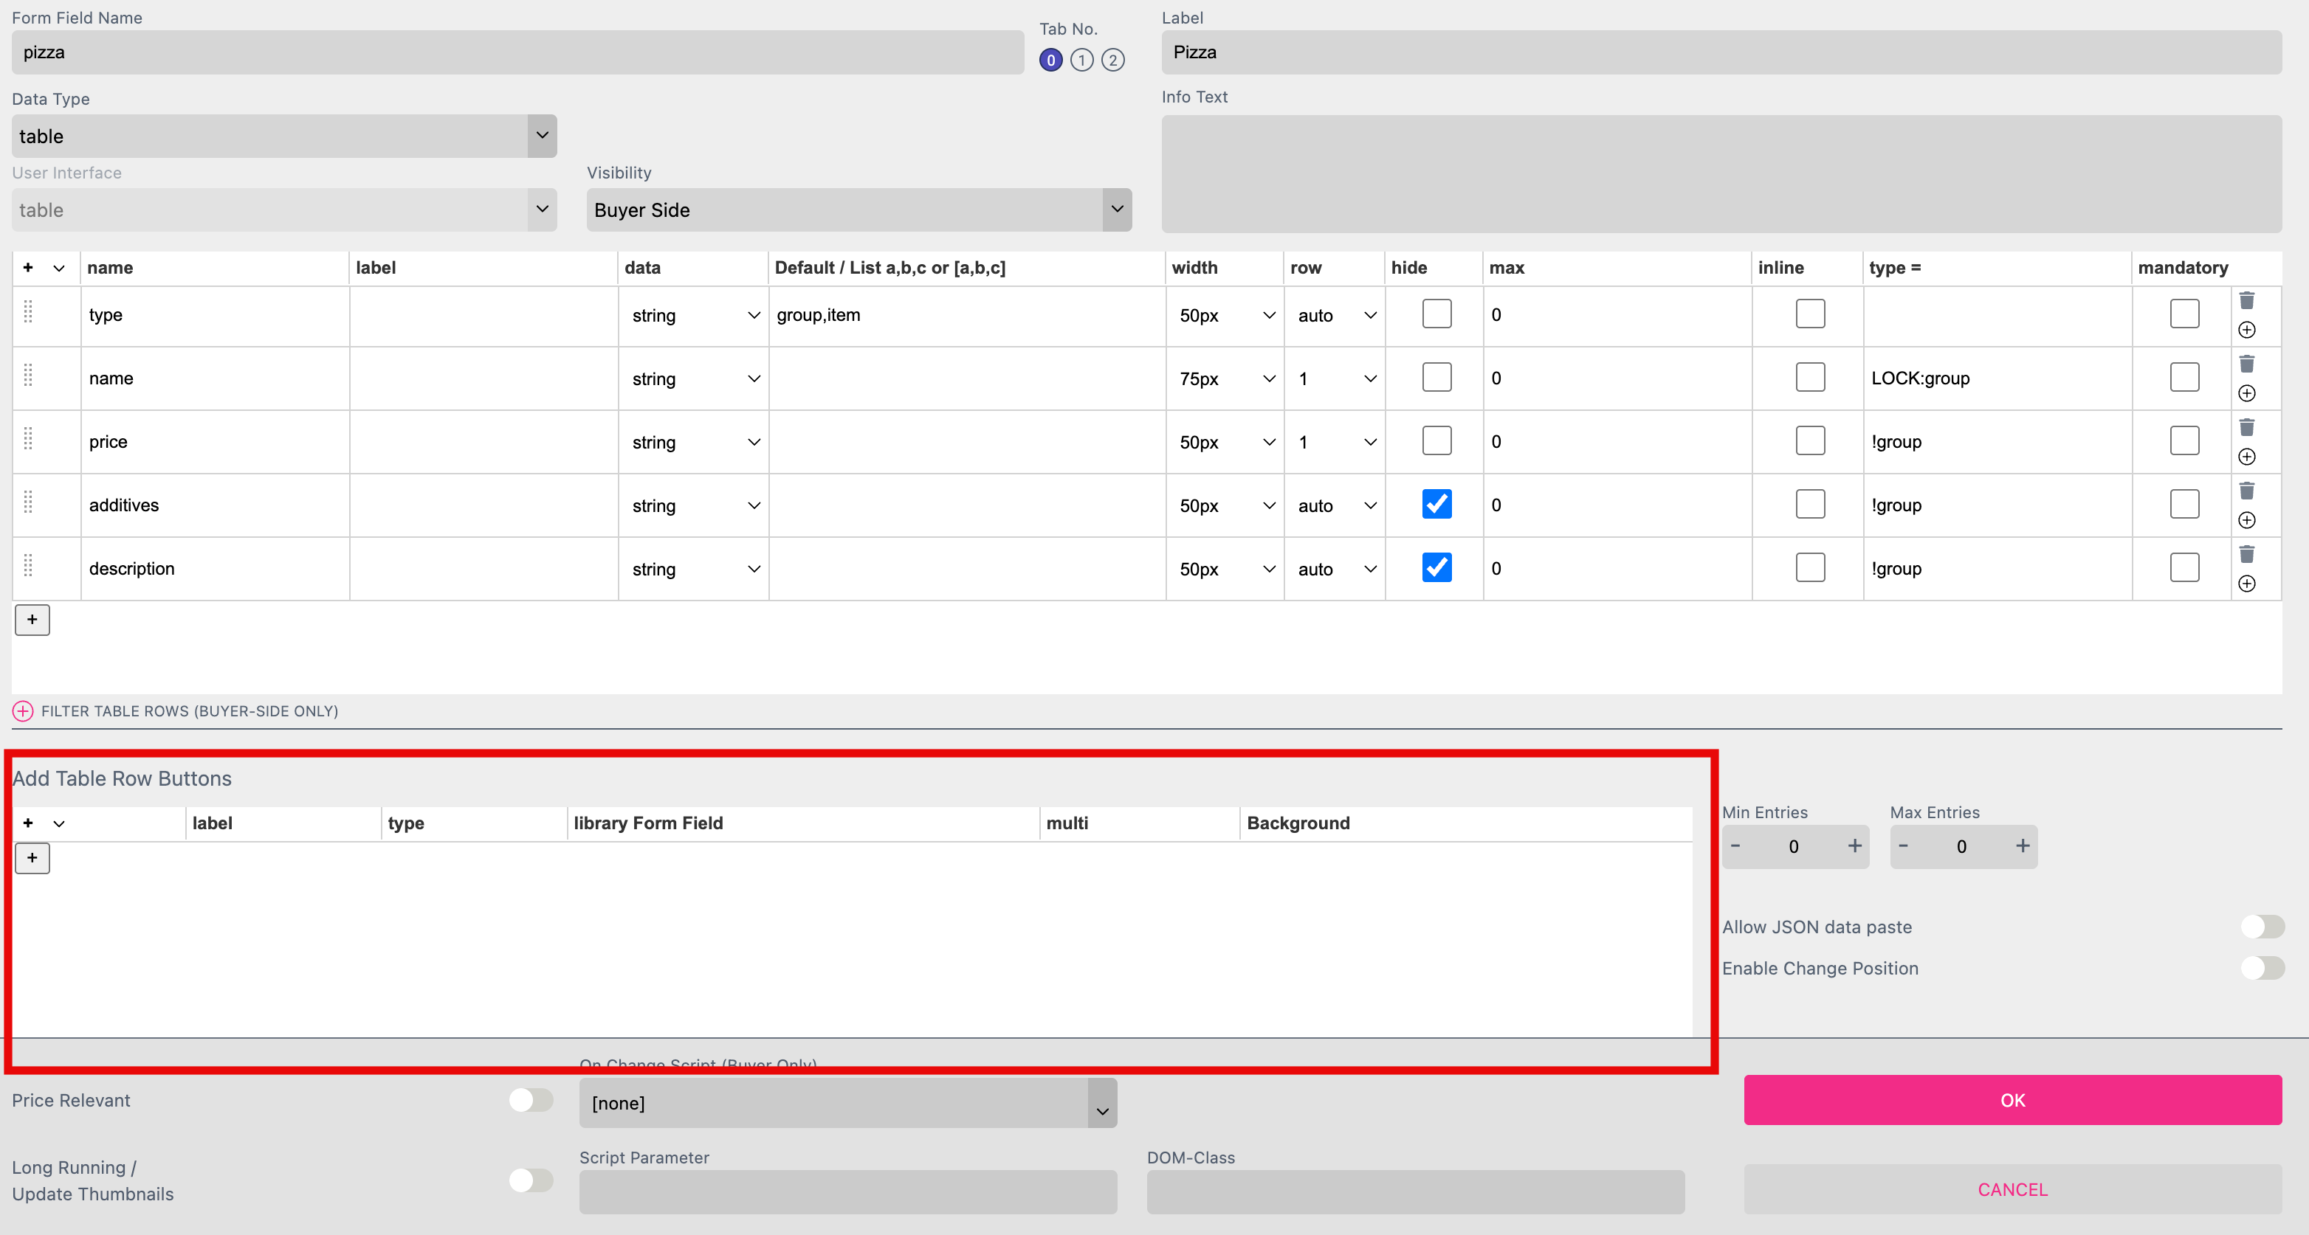Delete the 'price' row with trash icon
The image size is (2309, 1235).
(x=2246, y=428)
